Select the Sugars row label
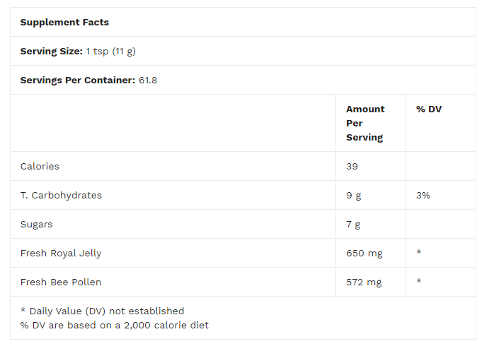 coord(36,225)
